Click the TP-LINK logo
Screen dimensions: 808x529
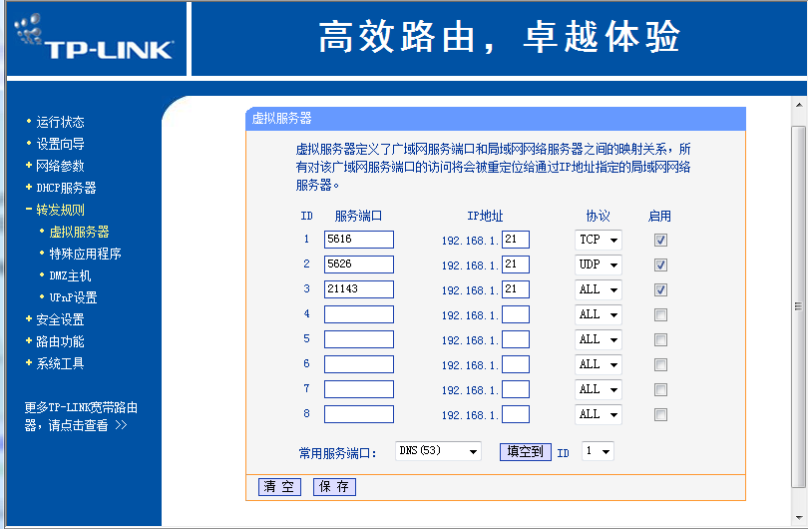pyautogui.click(x=96, y=37)
